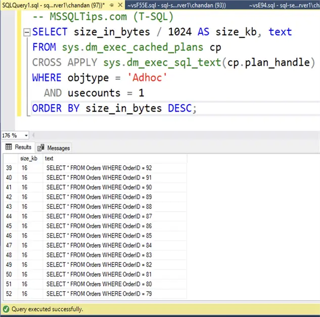Select row number 41 header
Screen dimensions: 320x317
pos(11,187)
